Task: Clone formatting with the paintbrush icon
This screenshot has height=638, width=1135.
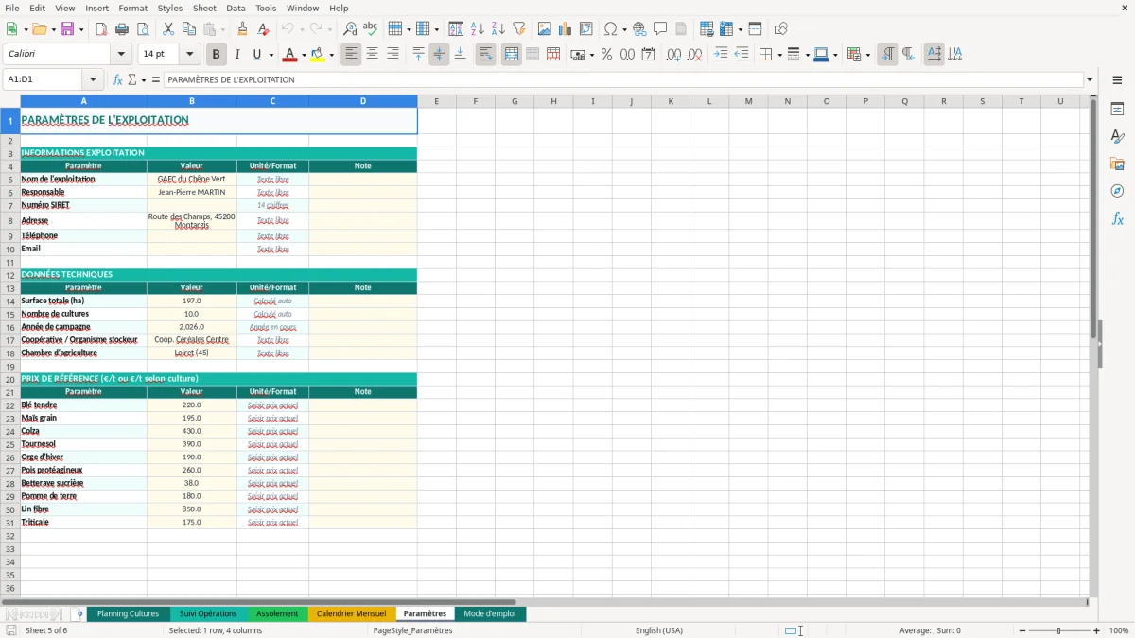Action: [243, 29]
